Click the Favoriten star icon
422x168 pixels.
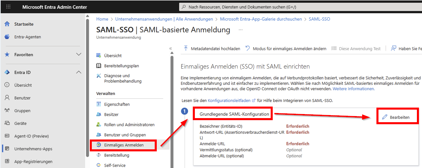pos(7,55)
